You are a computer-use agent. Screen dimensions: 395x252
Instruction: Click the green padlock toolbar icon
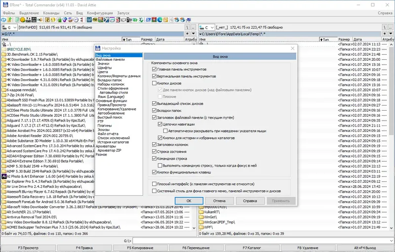point(59,20)
